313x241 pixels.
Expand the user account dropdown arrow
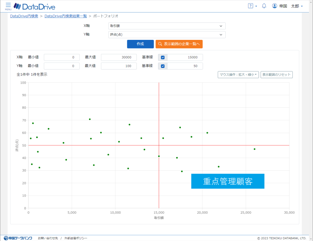click(302, 6)
